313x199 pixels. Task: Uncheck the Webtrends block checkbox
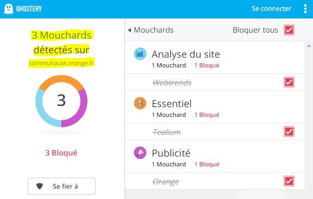[289, 82]
